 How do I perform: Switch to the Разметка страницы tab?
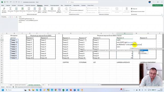(30, 5)
